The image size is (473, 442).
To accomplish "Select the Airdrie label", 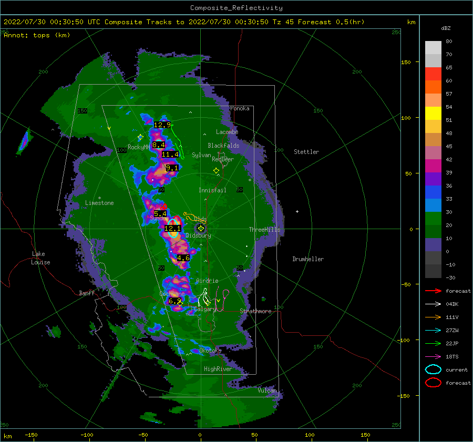I will 207,281.
